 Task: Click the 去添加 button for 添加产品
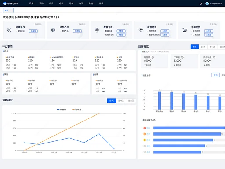(77, 31)
